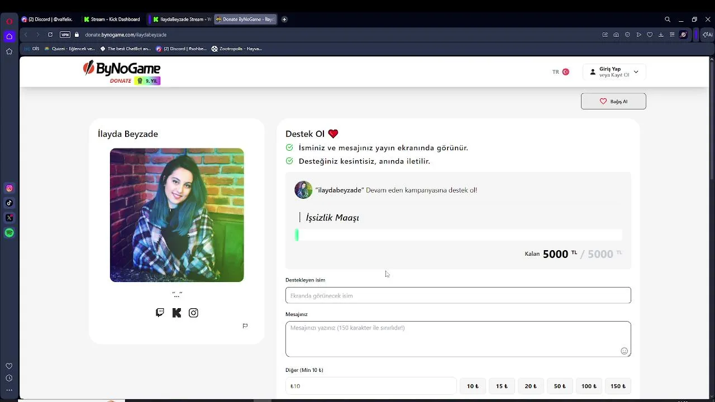
Task: Search tabs with magnifier icon
Action: [668, 20]
